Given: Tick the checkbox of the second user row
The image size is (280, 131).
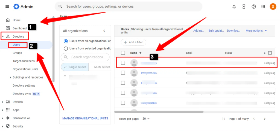Looking at the screenshot, I should click(123, 73).
